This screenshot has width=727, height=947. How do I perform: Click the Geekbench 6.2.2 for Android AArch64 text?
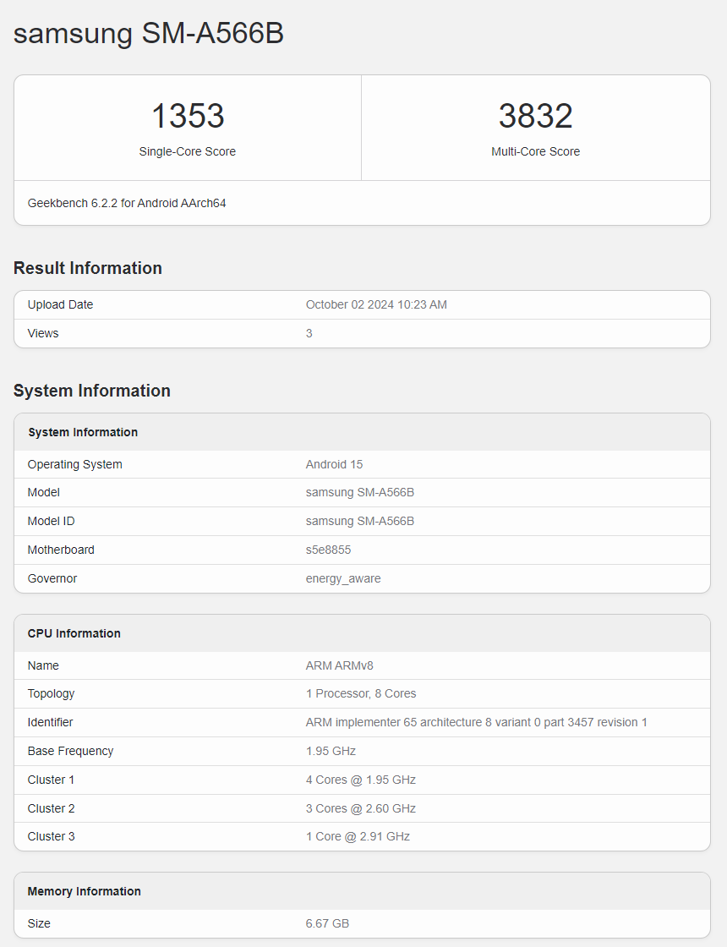coord(127,203)
